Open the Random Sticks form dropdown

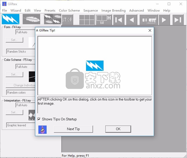point(21,52)
